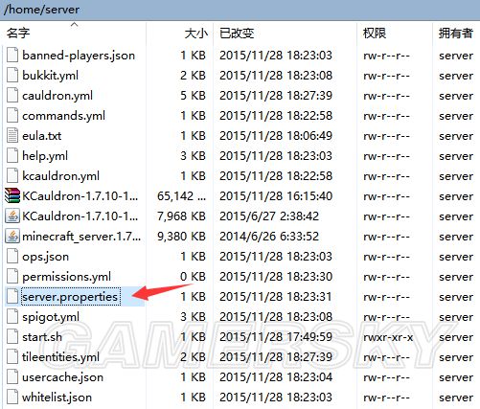Click the whitelist.json file icon
The width and height of the screenshot is (480, 409).
12,398
